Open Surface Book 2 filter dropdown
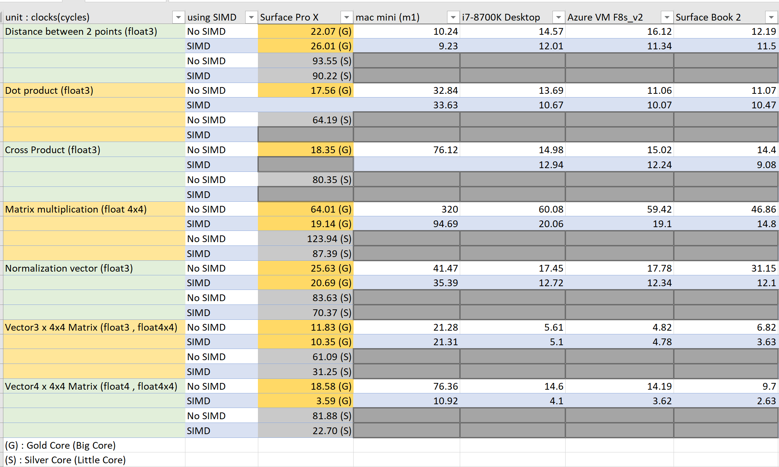 [771, 18]
